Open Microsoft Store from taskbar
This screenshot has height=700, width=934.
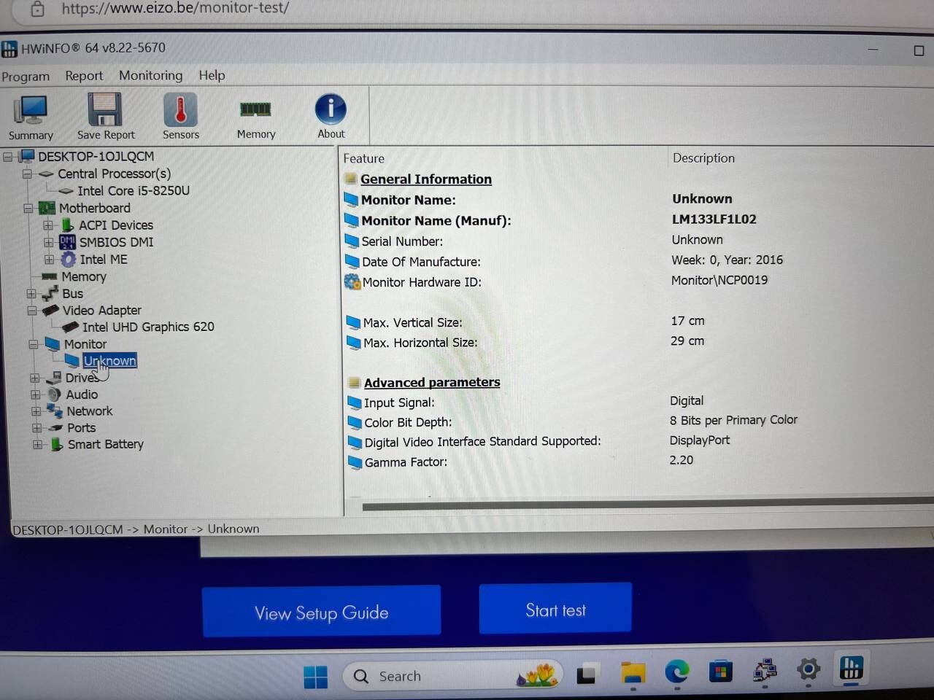[720, 671]
